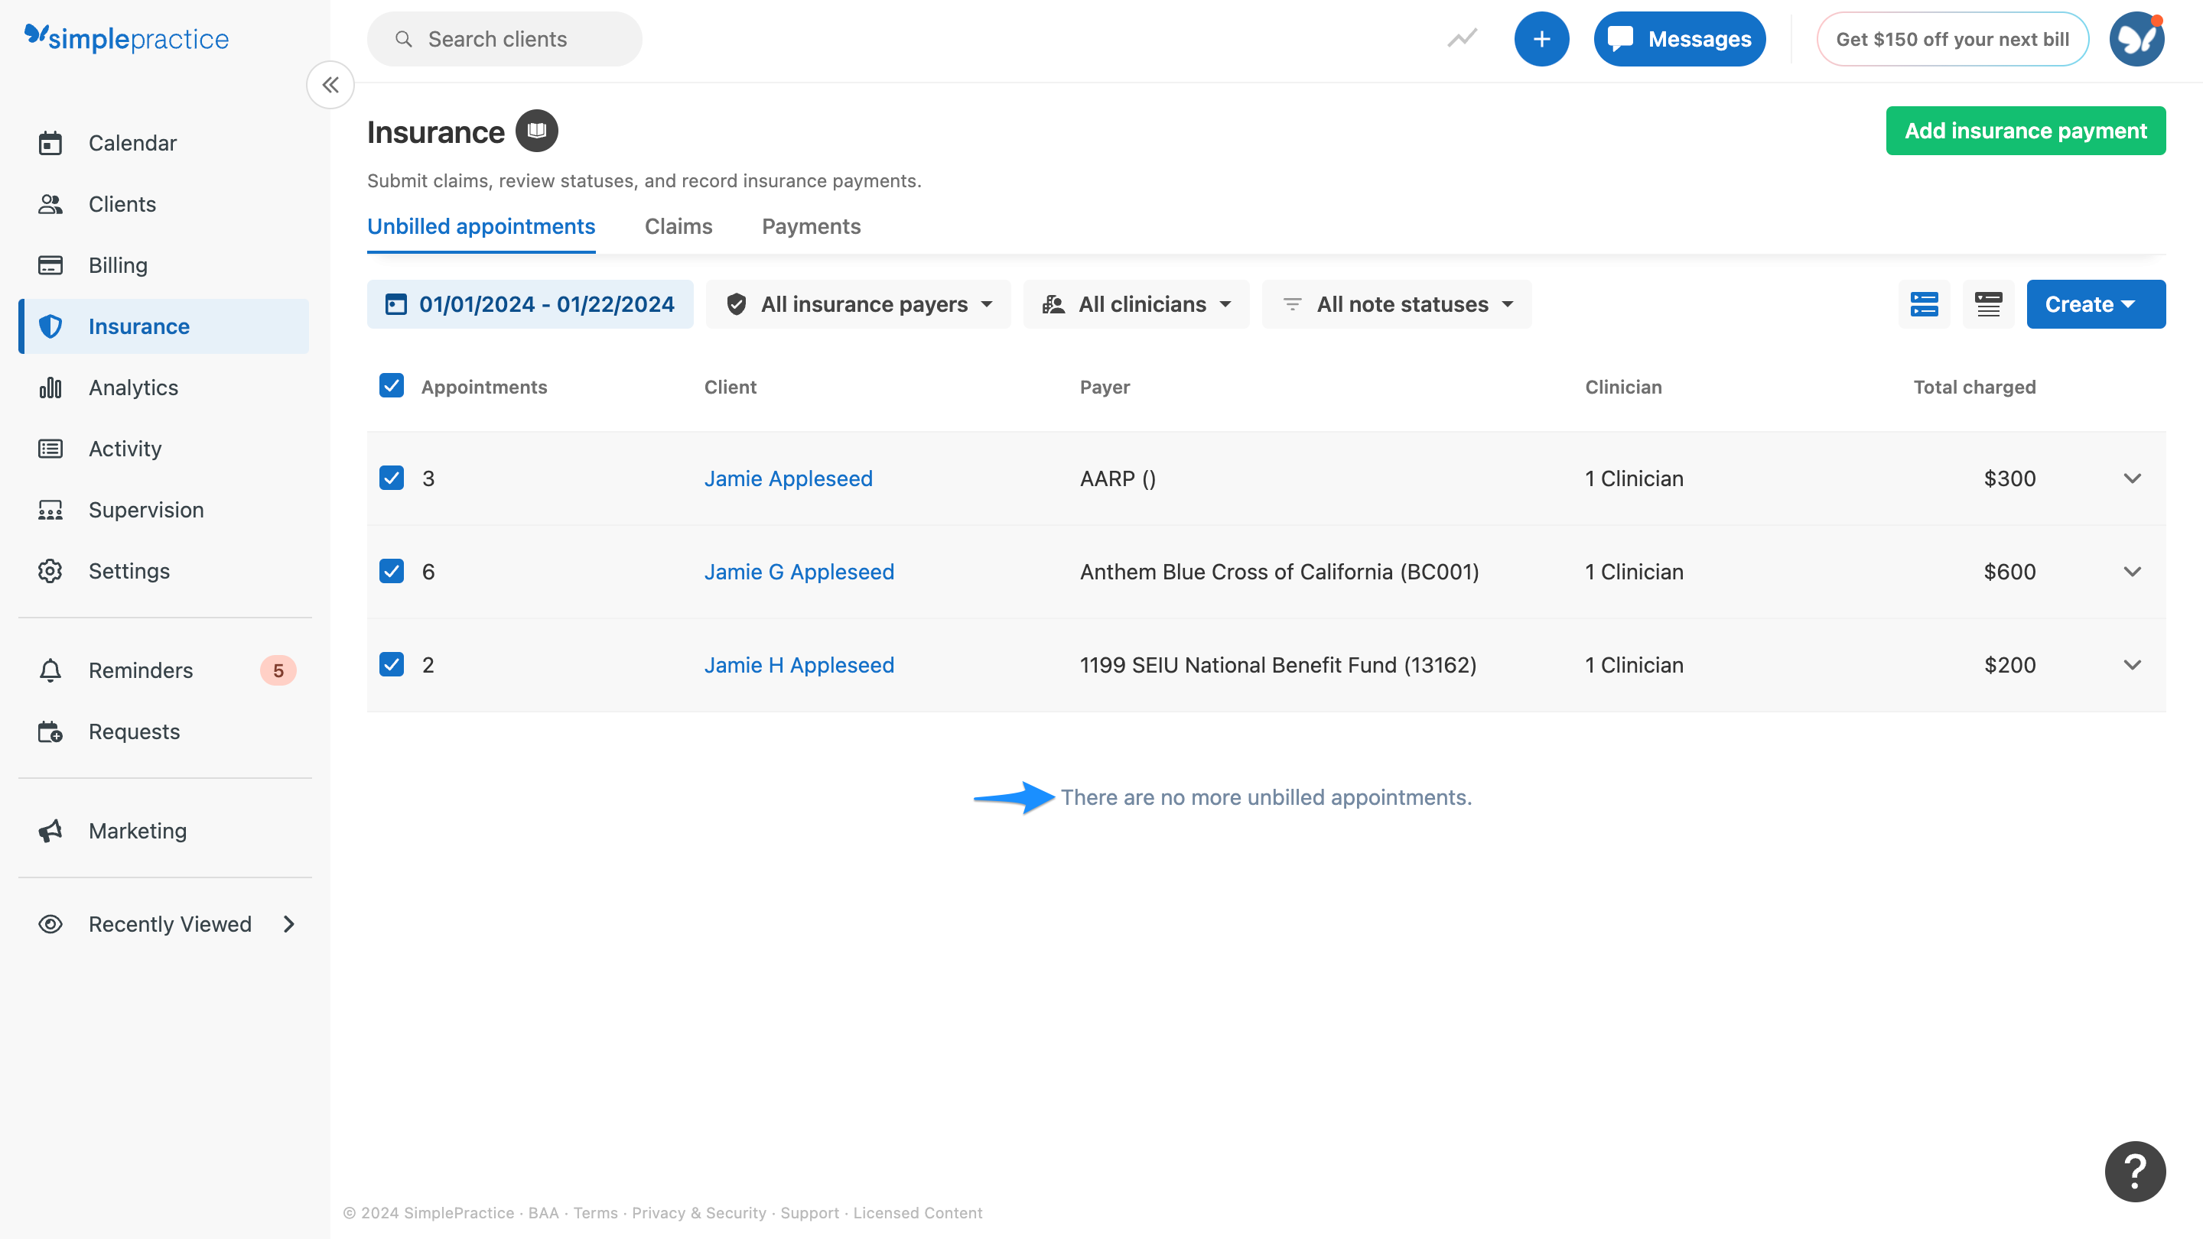The width and height of the screenshot is (2203, 1239).
Task: Open the Terms footer link
Action: [x=595, y=1212]
